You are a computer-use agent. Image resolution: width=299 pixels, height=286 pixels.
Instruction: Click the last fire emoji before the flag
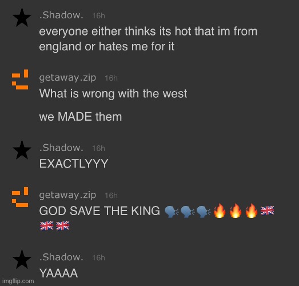[252, 210]
